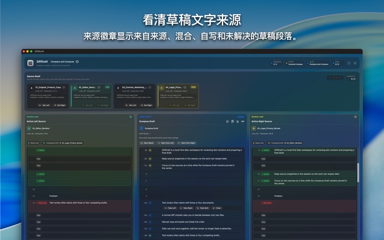Open Compared with B: 02_Editor_Revision selector
384x240 pixels.
tap(285, 143)
